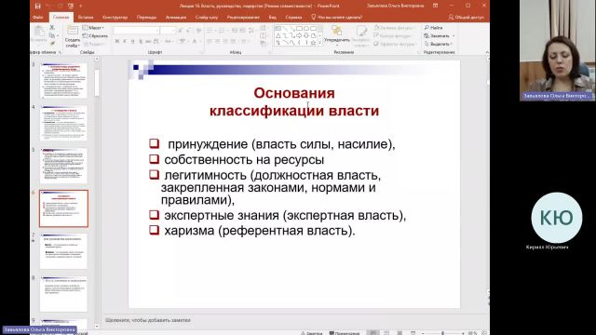Screen dimensions: 596x335
Task: Select the rectangle shape in the shapes gallery
Action: pos(299,29)
